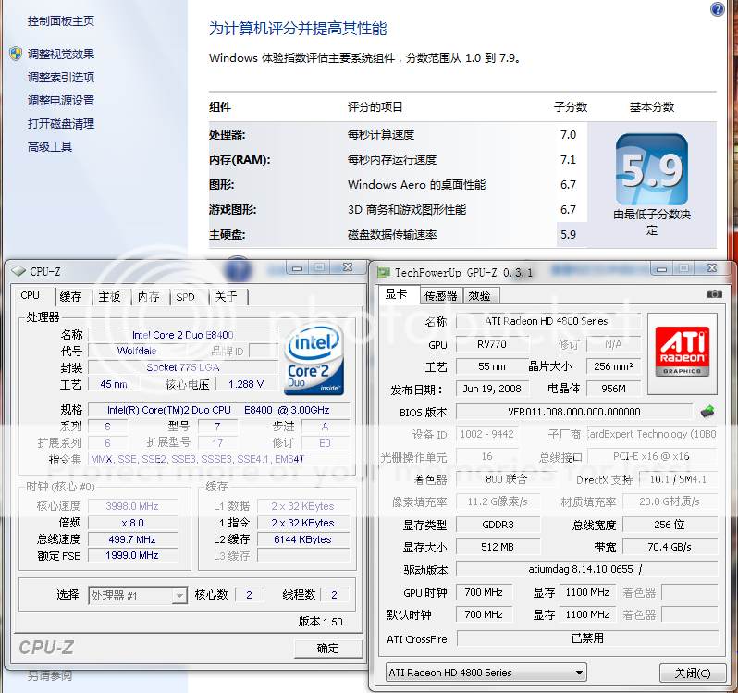
Task: Click the L2 缓存 6144 KBytes value
Action: pyautogui.click(x=303, y=539)
